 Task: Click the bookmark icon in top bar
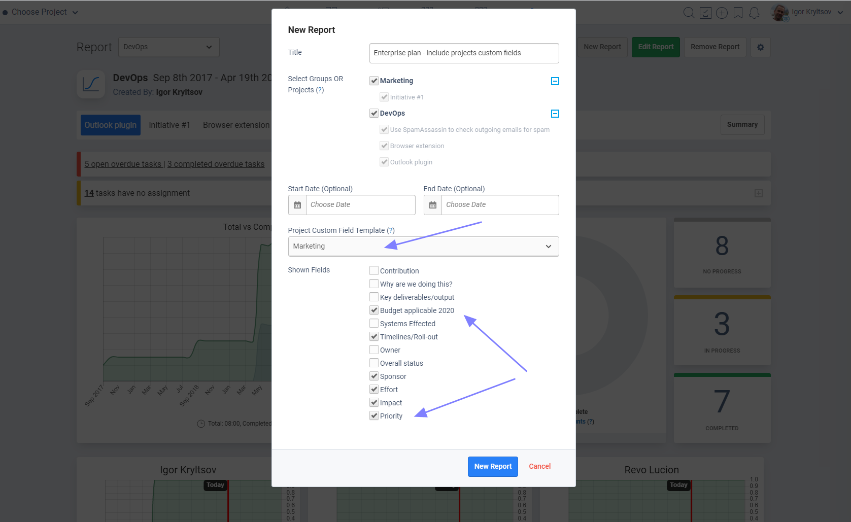coord(738,13)
